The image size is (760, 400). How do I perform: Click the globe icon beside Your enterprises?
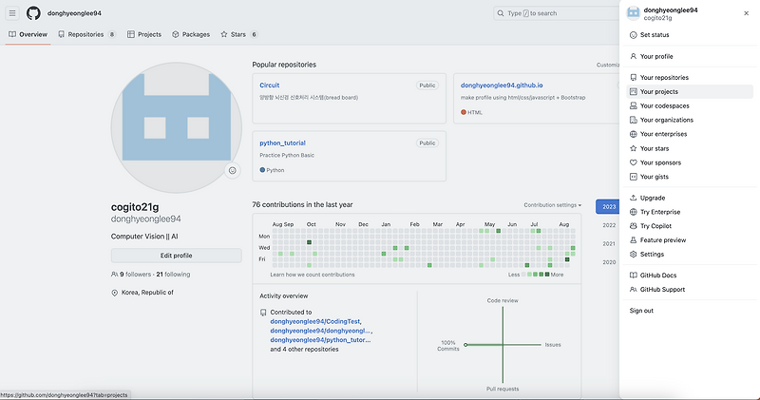pos(633,134)
